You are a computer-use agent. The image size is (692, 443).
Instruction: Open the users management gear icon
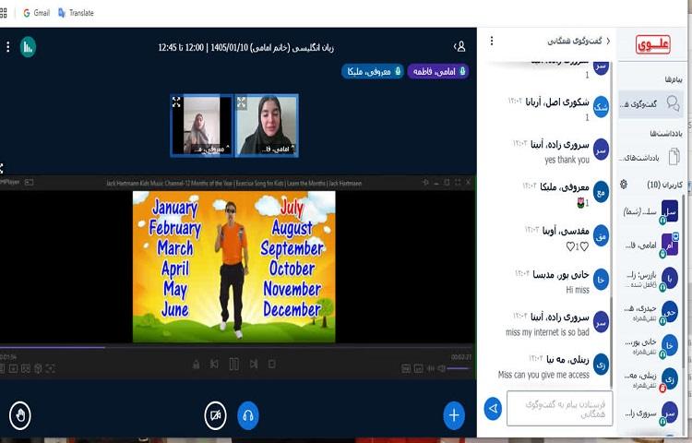pos(624,185)
